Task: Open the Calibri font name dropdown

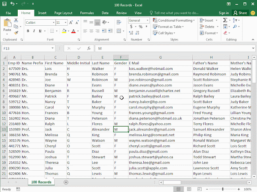Action: point(53,22)
